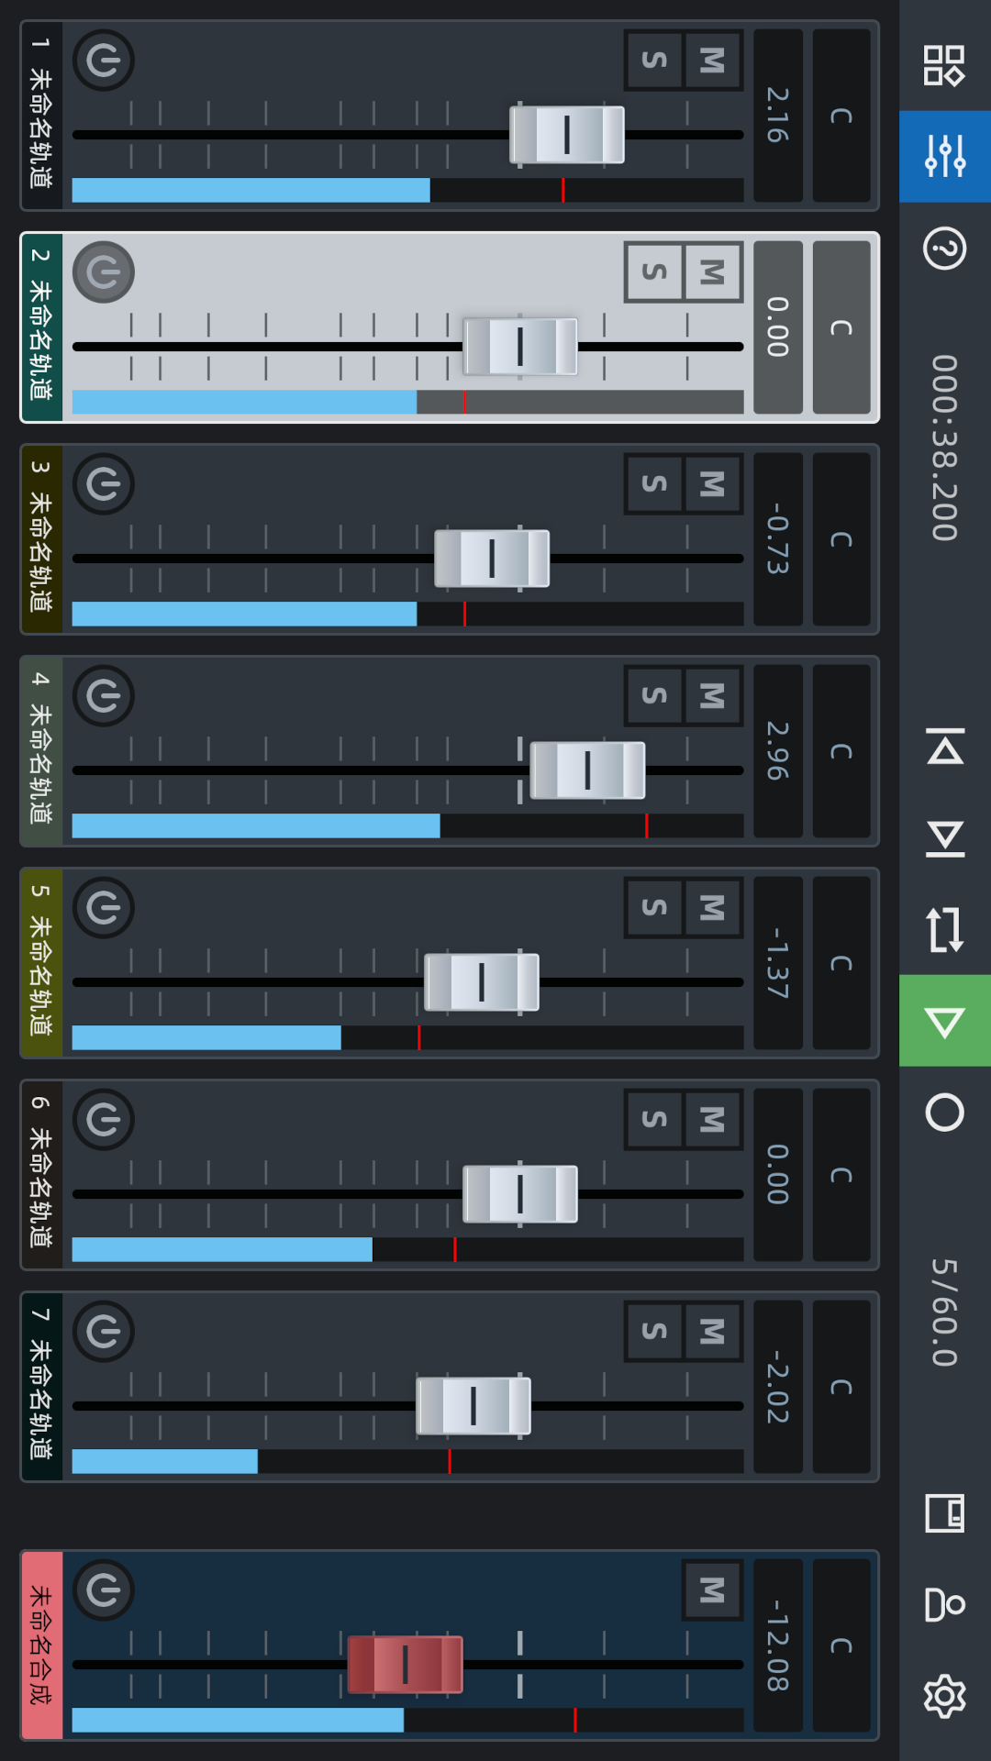This screenshot has width=991, height=1761.
Task: Open the pan C control of track 4
Action: tap(841, 751)
